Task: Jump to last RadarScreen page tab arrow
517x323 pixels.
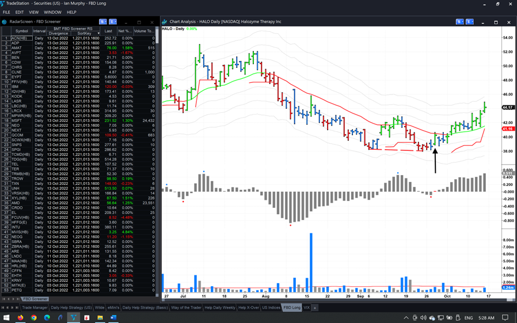Action: [18, 299]
